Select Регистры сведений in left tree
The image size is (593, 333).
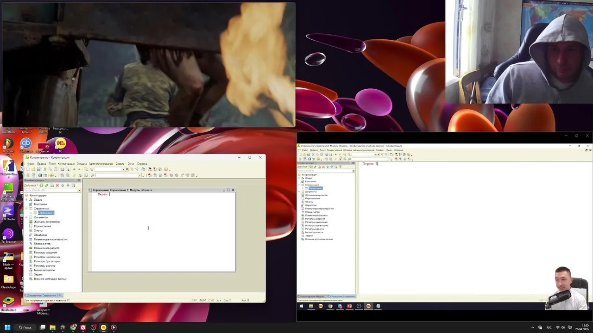click(x=45, y=253)
